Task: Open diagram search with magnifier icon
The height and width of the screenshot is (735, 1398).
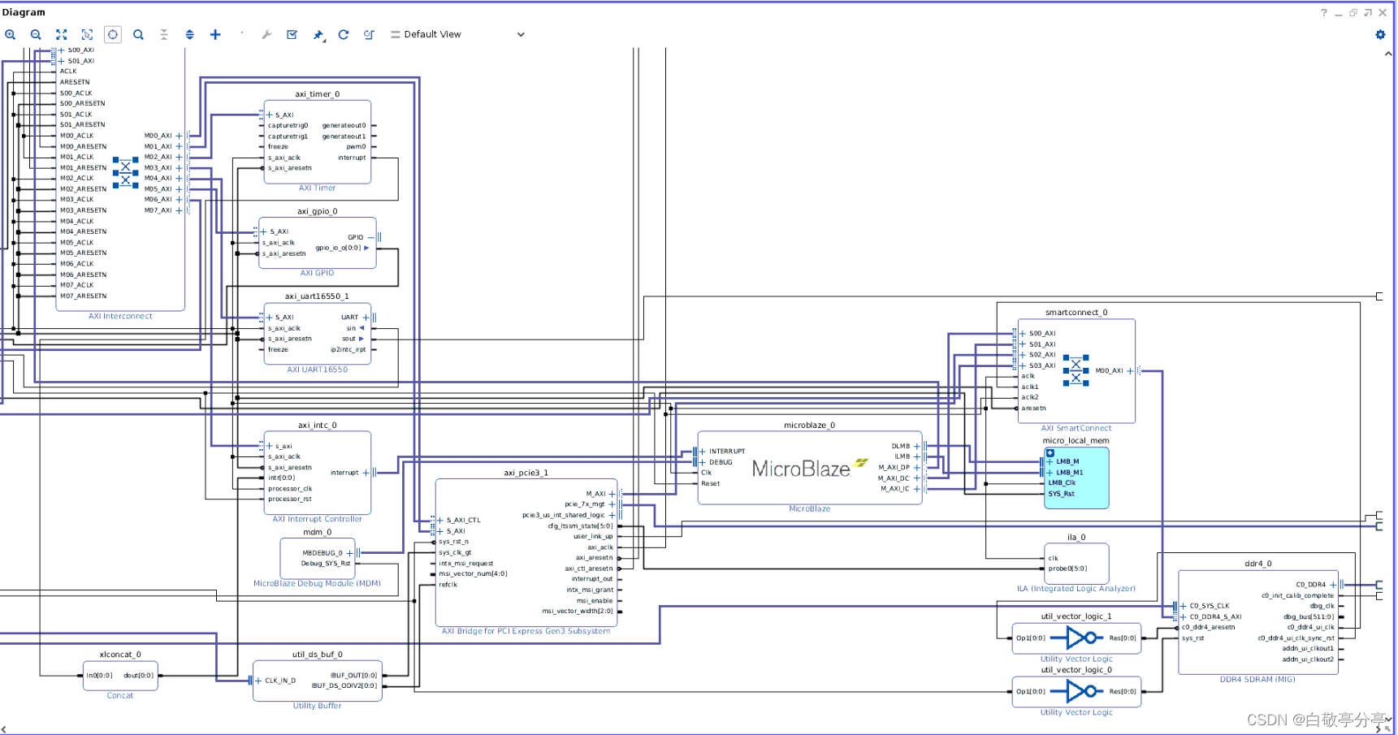Action: (x=138, y=34)
